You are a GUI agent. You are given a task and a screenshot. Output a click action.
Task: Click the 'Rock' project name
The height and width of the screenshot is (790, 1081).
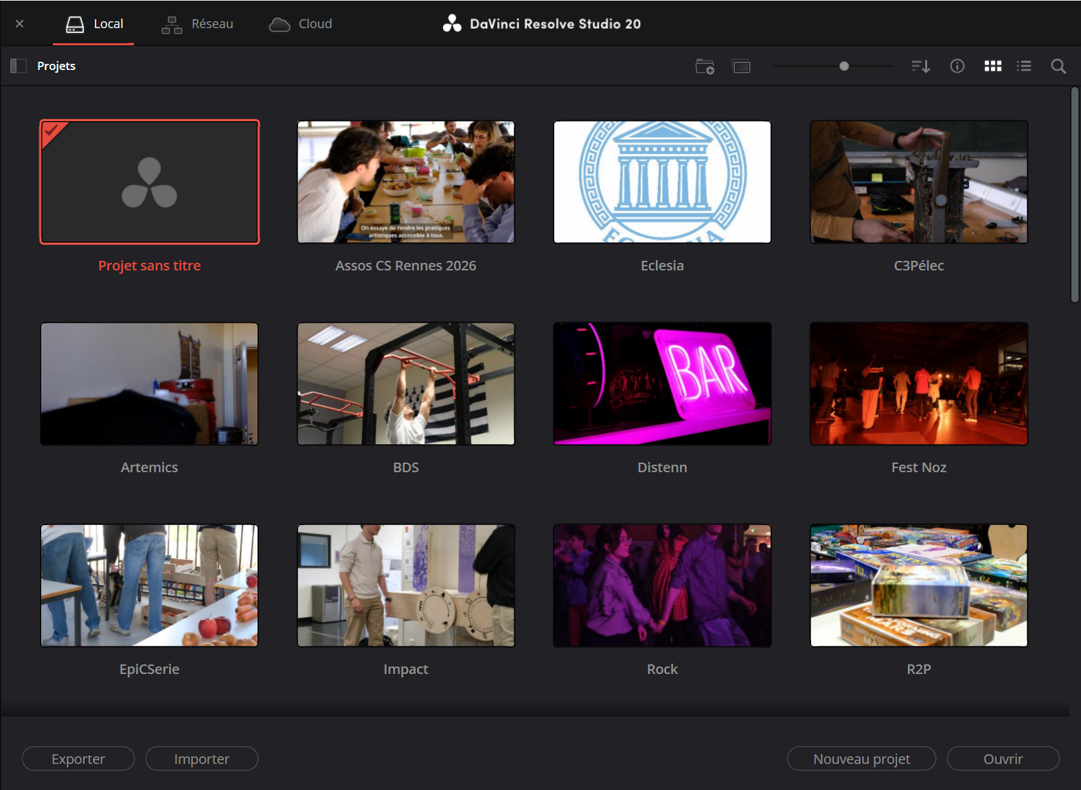coord(662,669)
